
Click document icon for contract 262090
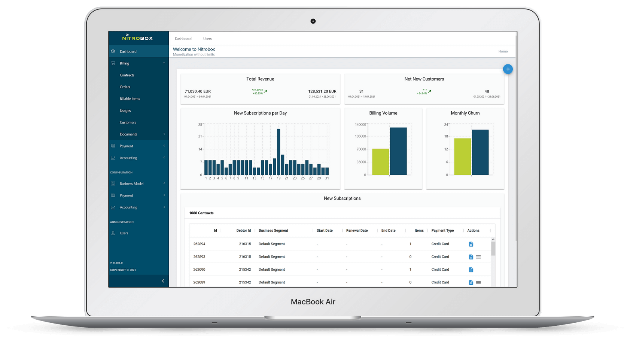click(x=471, y=270)
